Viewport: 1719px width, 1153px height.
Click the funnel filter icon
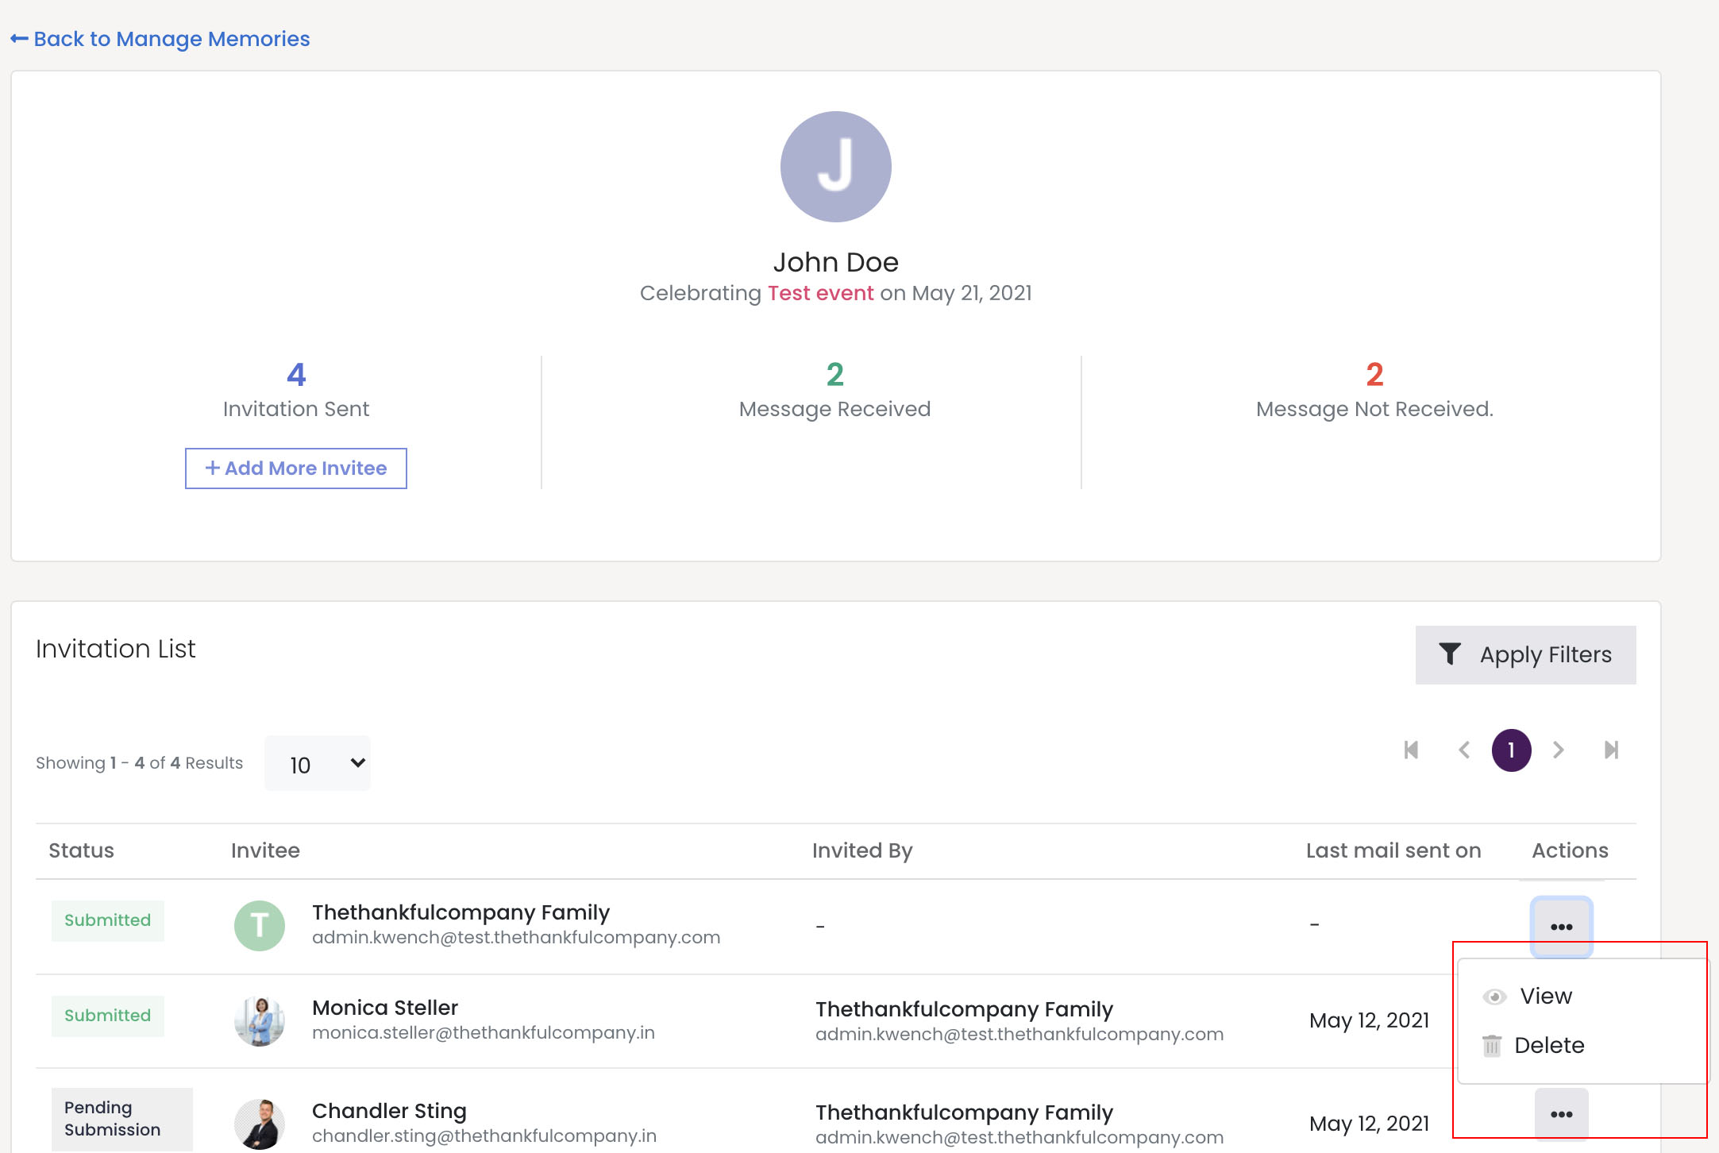pos(1449,654)
